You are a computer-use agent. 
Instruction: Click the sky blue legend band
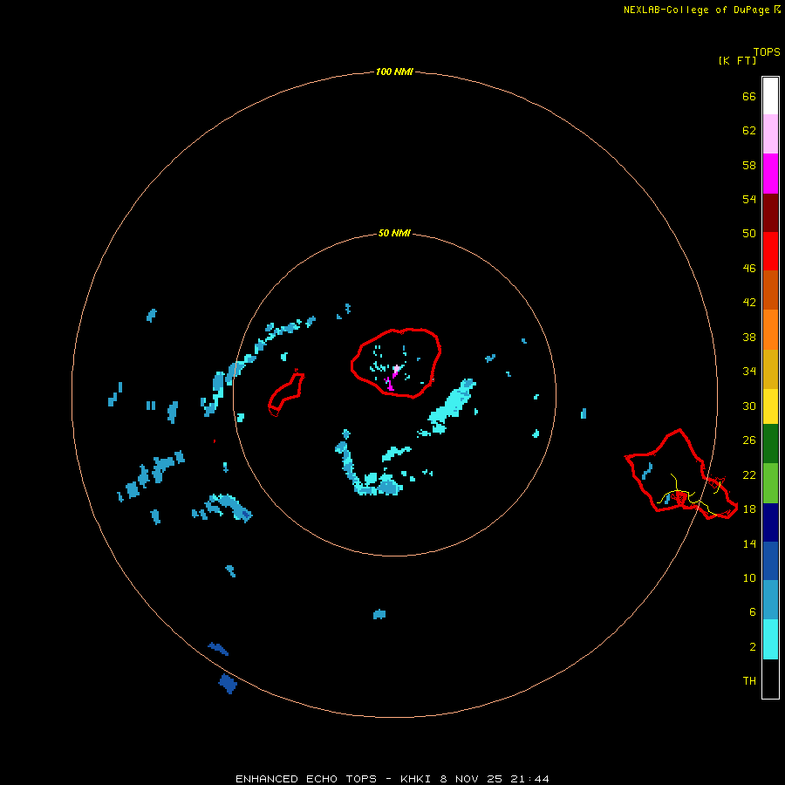(770, 599)
